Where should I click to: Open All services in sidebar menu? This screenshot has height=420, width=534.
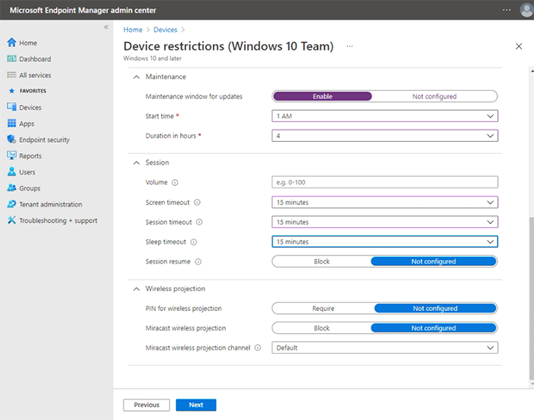[x=35, y=75]
